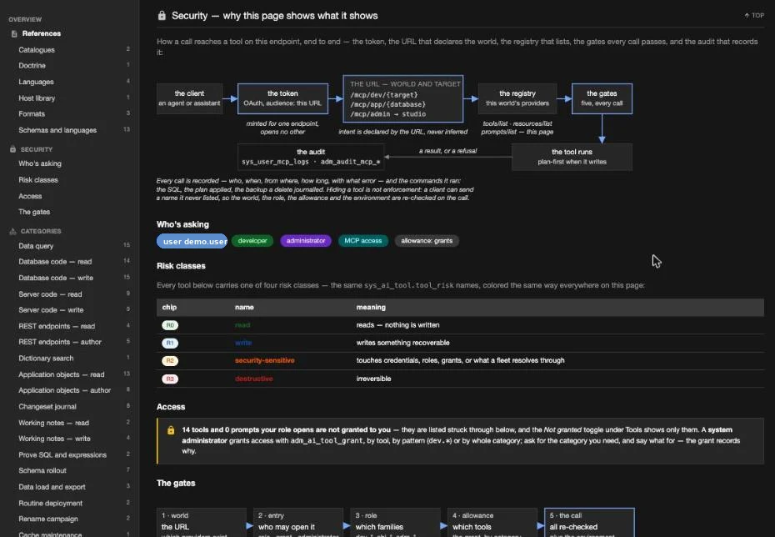Screen dimensions: 775x537
Task: Click the lock icon beside Security heading
Action: point(162,15)
